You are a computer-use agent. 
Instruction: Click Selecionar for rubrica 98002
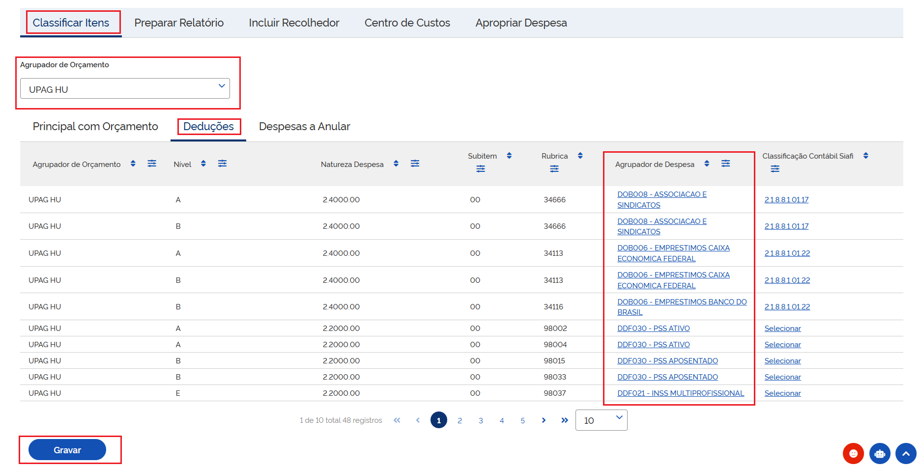tap(782, 329)
